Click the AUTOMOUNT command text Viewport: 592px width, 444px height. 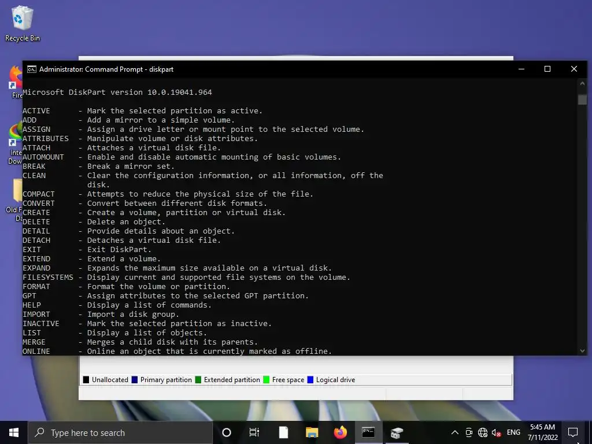tap(43, 157)
